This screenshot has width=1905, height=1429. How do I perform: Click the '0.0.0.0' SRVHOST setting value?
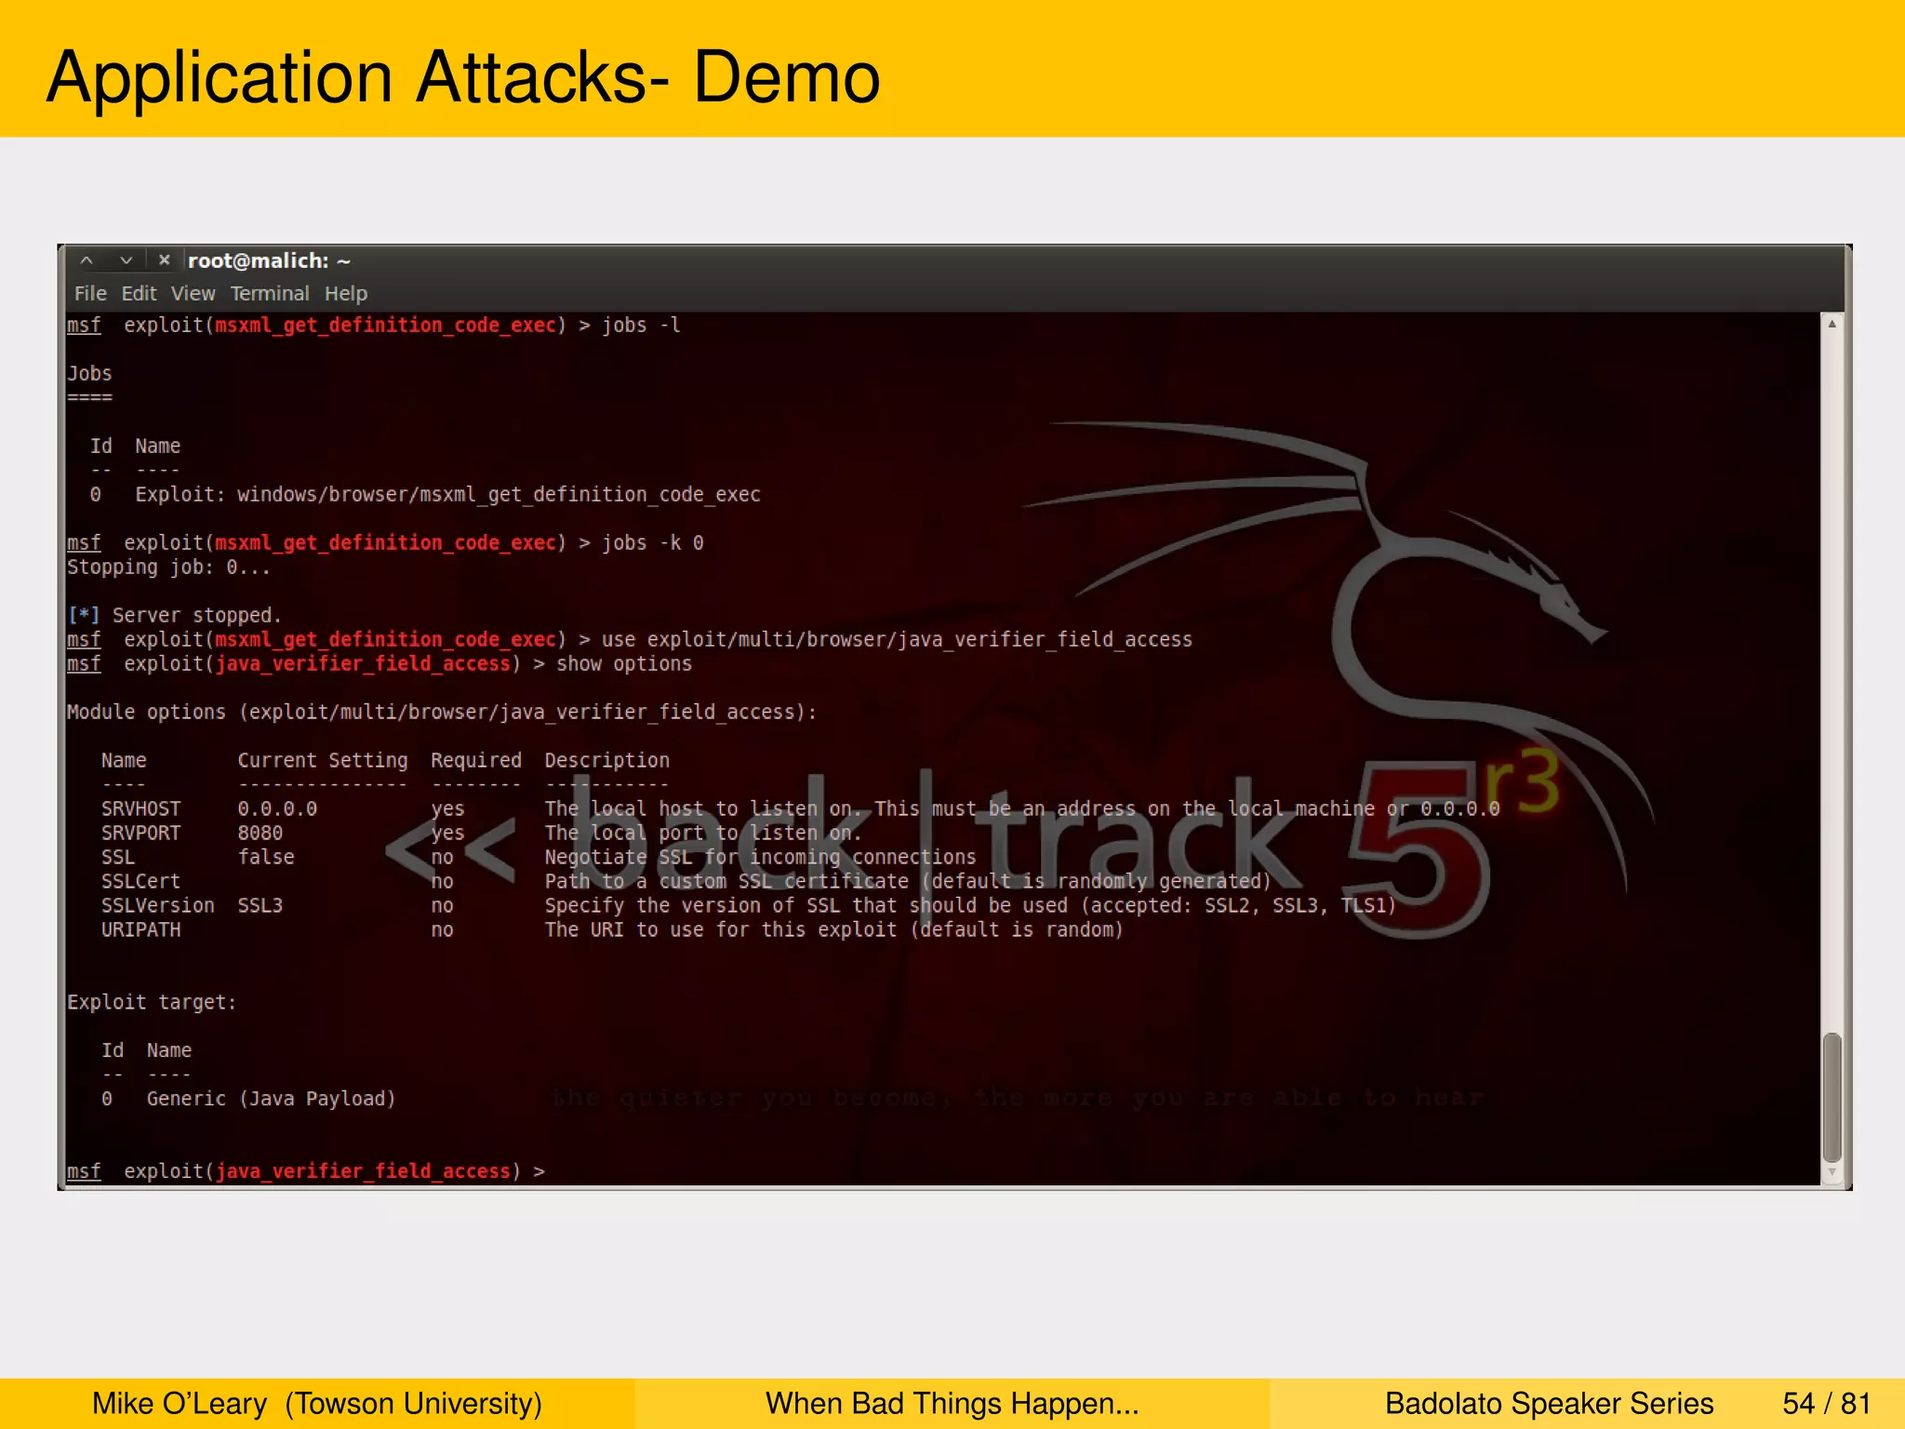tap(277, 808)
